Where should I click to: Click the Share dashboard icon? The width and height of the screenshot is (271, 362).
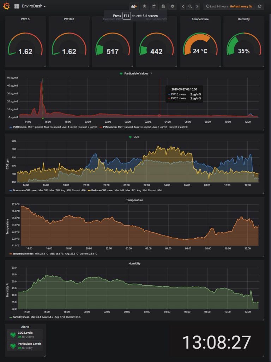(154, 6)
